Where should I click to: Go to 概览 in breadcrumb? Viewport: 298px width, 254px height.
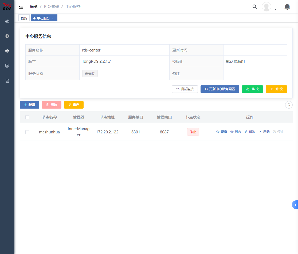coord(34,7)
